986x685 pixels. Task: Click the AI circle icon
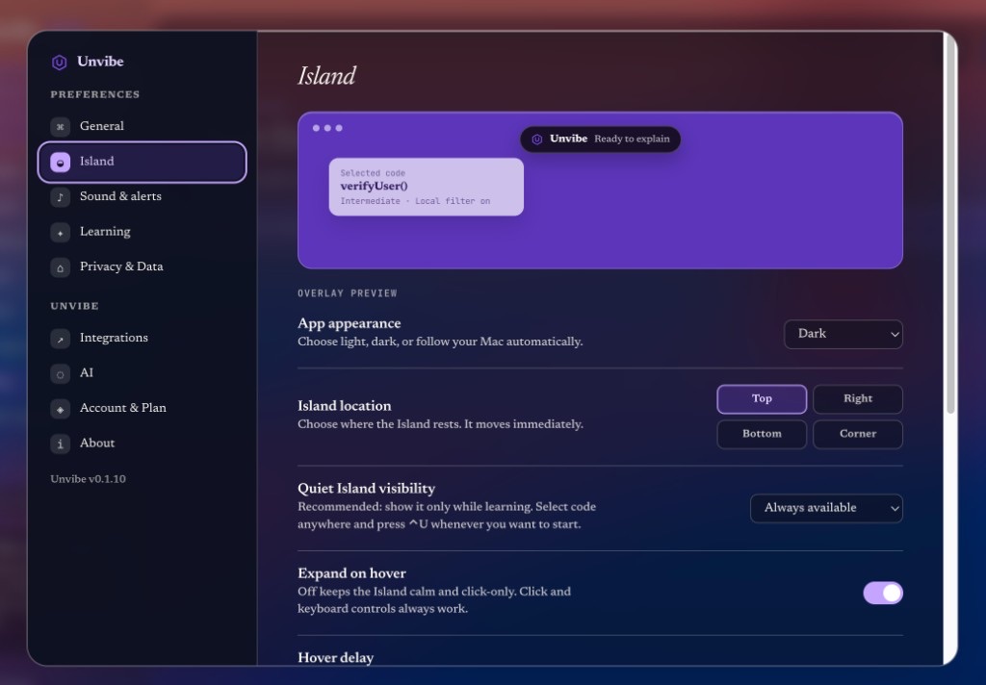pyautogui.click(x=61, y=374)
